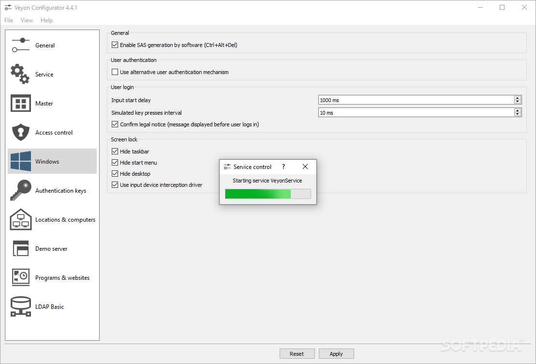The height and width of the screenshot is (364, 536).
Task: Toggle Use input device interception driver
Action: (x=115, y=185)
